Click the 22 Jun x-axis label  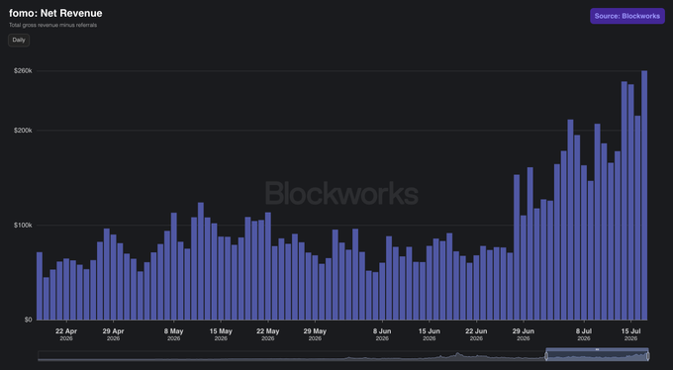point(476,334)
